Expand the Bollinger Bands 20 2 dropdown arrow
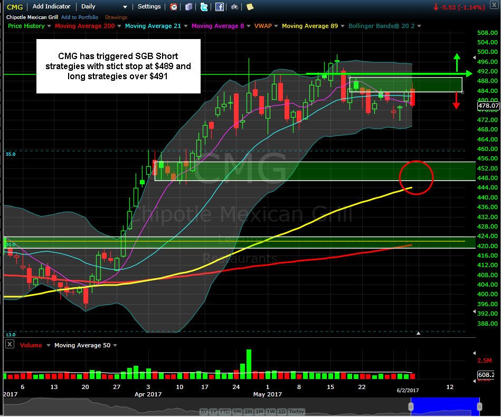 click(x=419, y=26)
